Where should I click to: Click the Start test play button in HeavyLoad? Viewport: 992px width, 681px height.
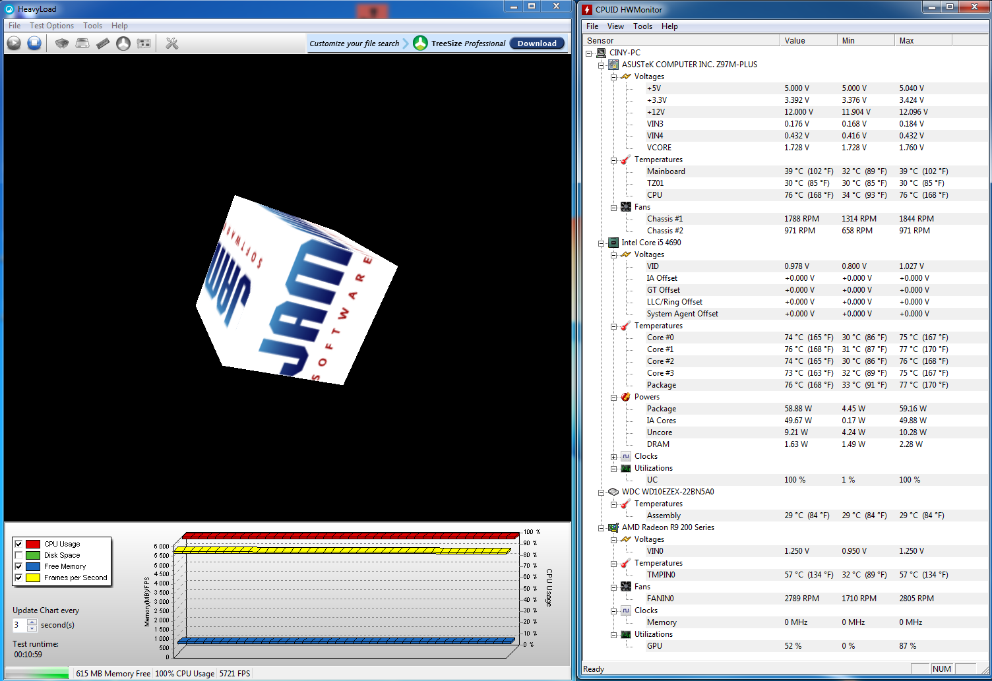coord(14,44)
